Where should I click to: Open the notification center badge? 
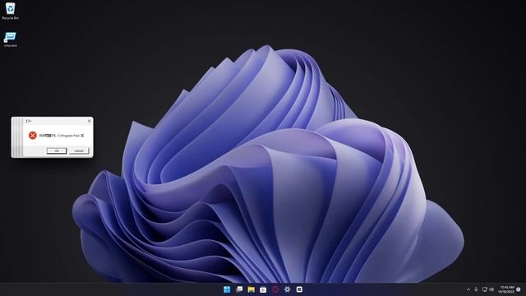[519, 289]
